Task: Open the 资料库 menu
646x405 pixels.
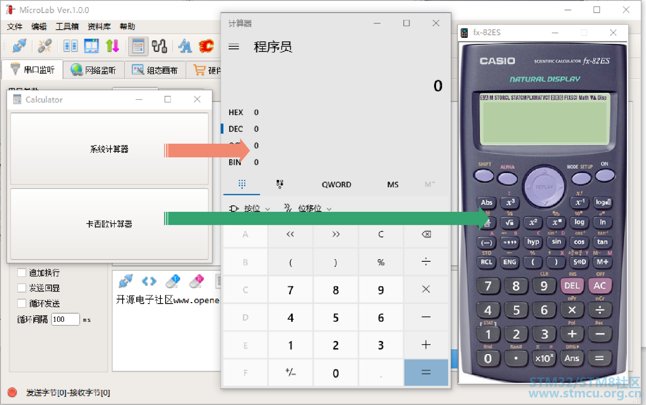Action: [99, 27]
